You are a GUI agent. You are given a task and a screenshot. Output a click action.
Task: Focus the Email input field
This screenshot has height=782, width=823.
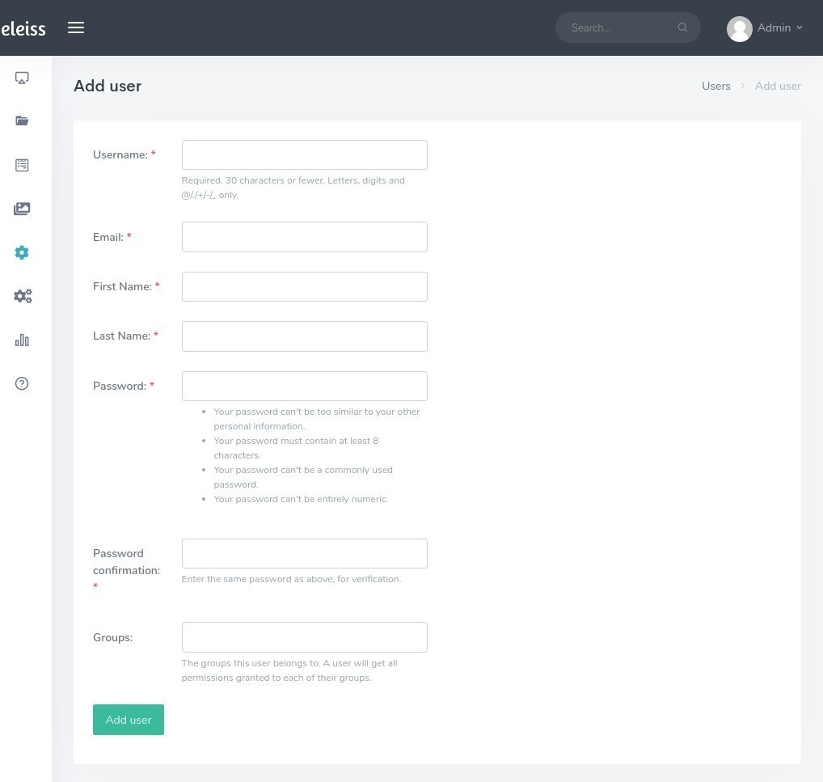click(x=305, y=237)
